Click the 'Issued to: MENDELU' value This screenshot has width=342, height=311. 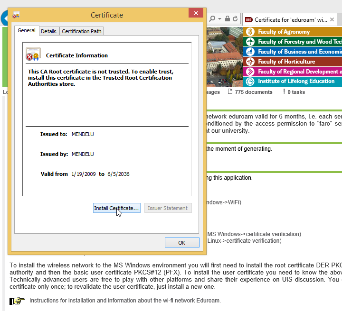[83, 134]
